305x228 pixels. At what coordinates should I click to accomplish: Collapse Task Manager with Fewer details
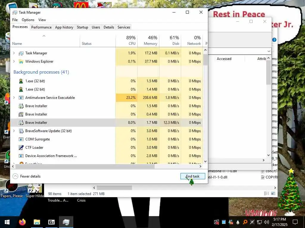click(27, 176)
